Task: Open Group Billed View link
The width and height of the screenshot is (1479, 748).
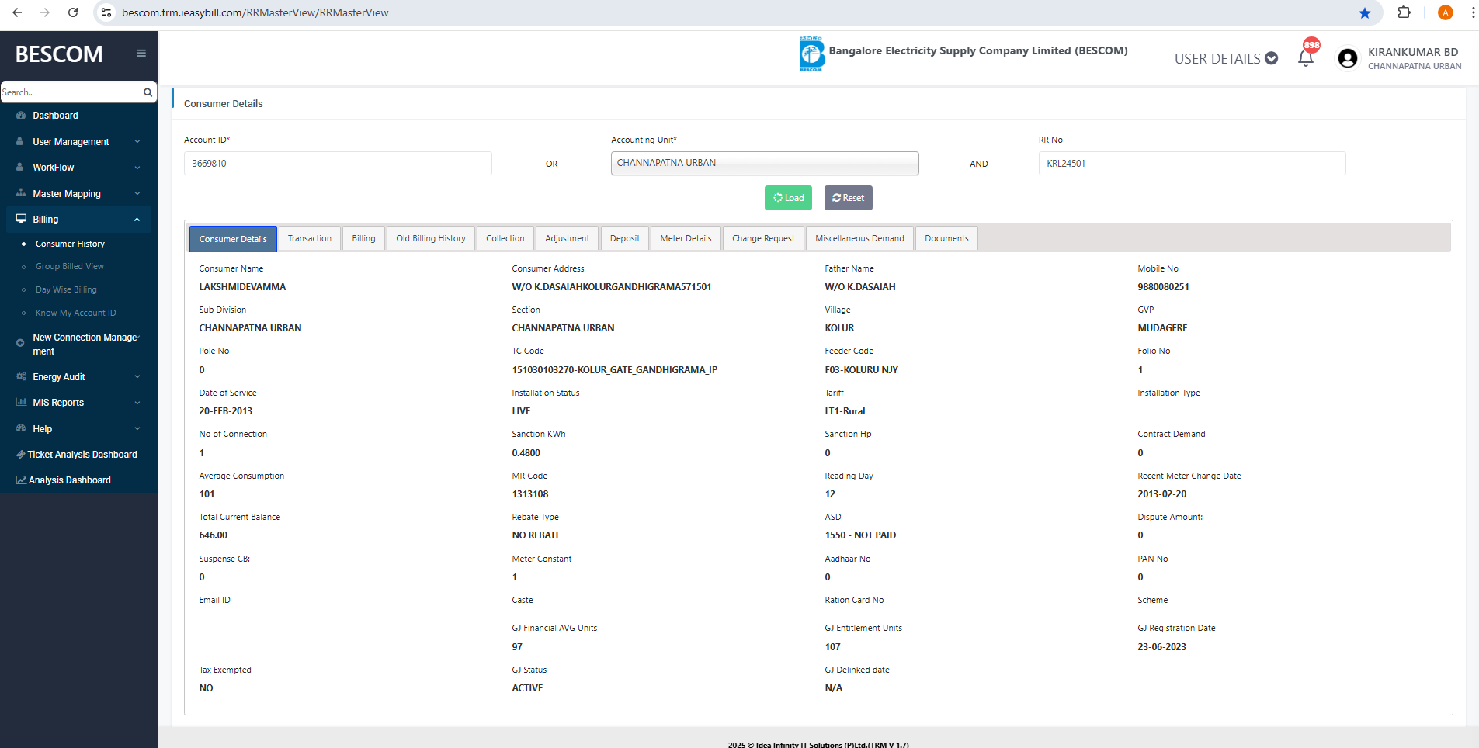Action: coord(70,266)
